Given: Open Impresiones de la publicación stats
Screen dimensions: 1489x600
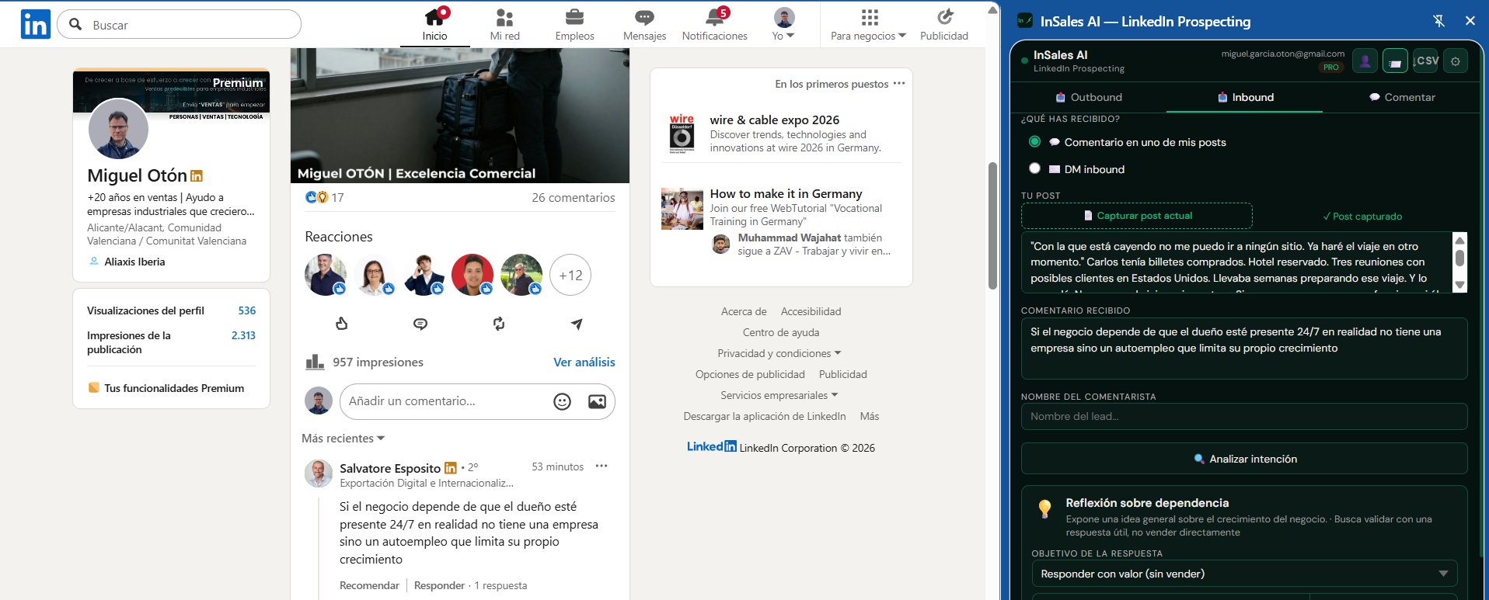Looking at the screenshot, I should point(171,342).
